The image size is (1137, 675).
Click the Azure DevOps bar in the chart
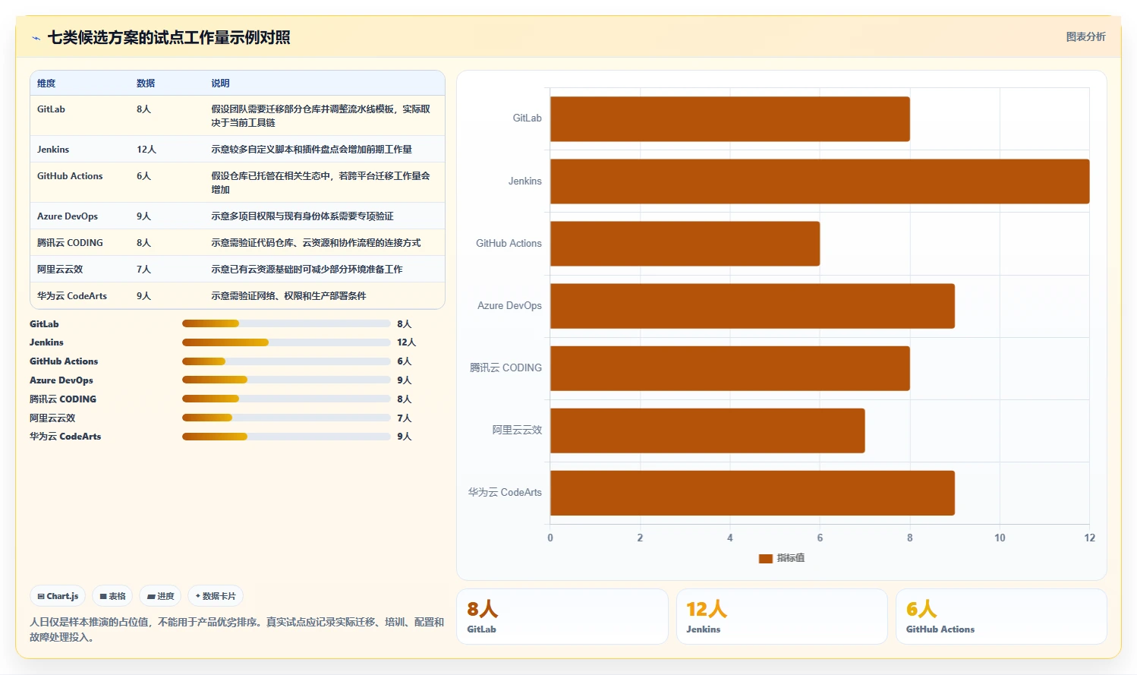752,306
